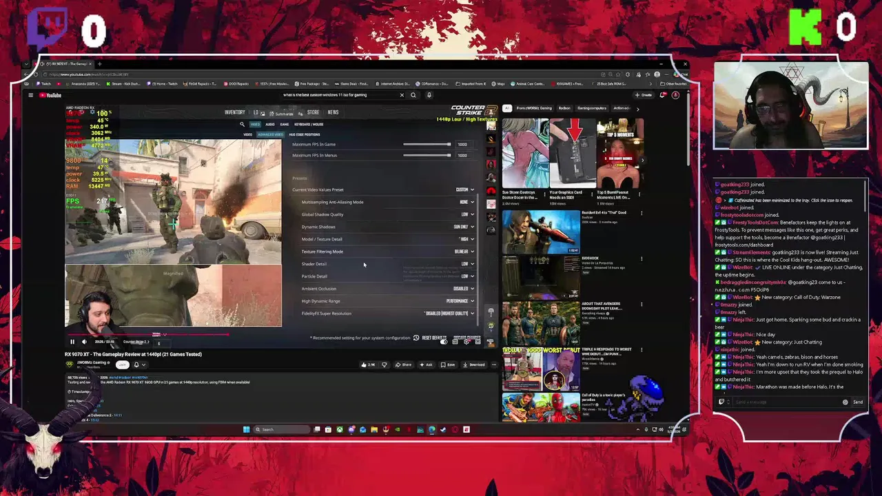
Task: Focus the Twitch chat message box
Action: [x=787, y=402]
